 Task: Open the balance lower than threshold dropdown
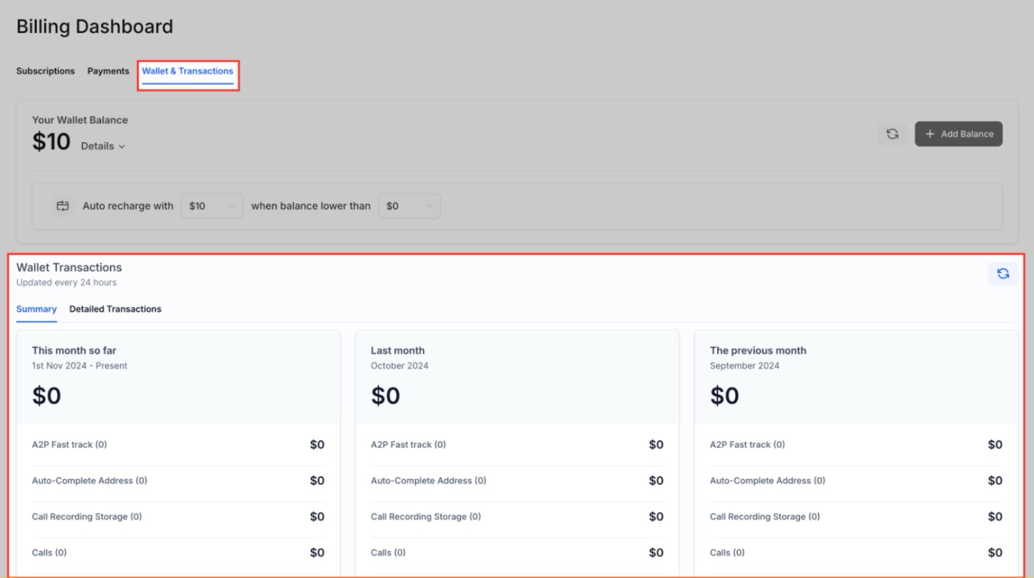(409, 206)
